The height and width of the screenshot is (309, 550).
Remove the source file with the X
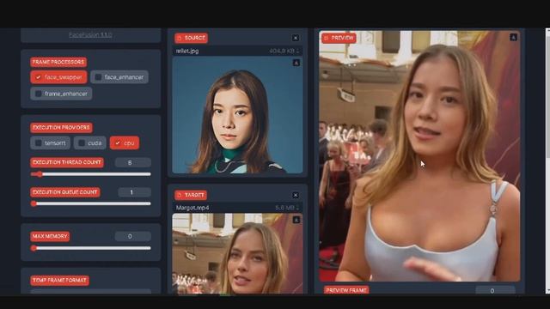[x=296, y=38]
